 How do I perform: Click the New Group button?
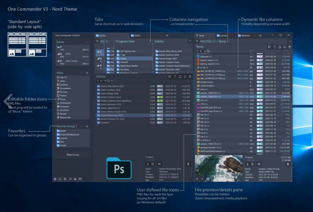point(73,155)
